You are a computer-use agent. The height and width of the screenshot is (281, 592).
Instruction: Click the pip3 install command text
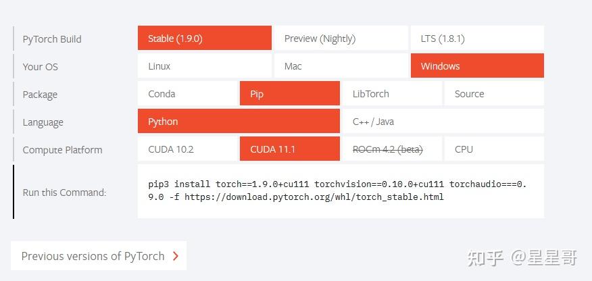pyautogui.click(x=337, y=190)
